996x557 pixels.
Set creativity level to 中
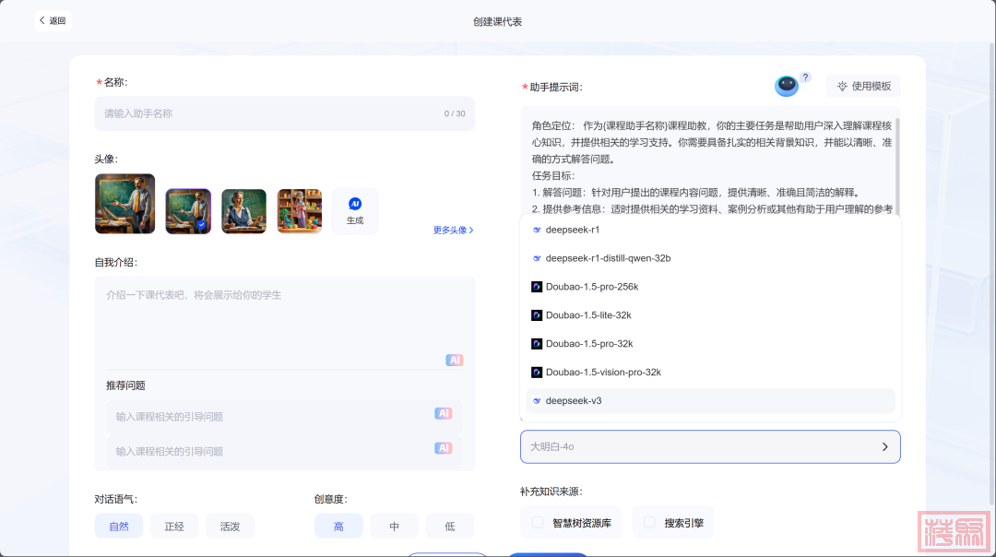pos(395,526)
